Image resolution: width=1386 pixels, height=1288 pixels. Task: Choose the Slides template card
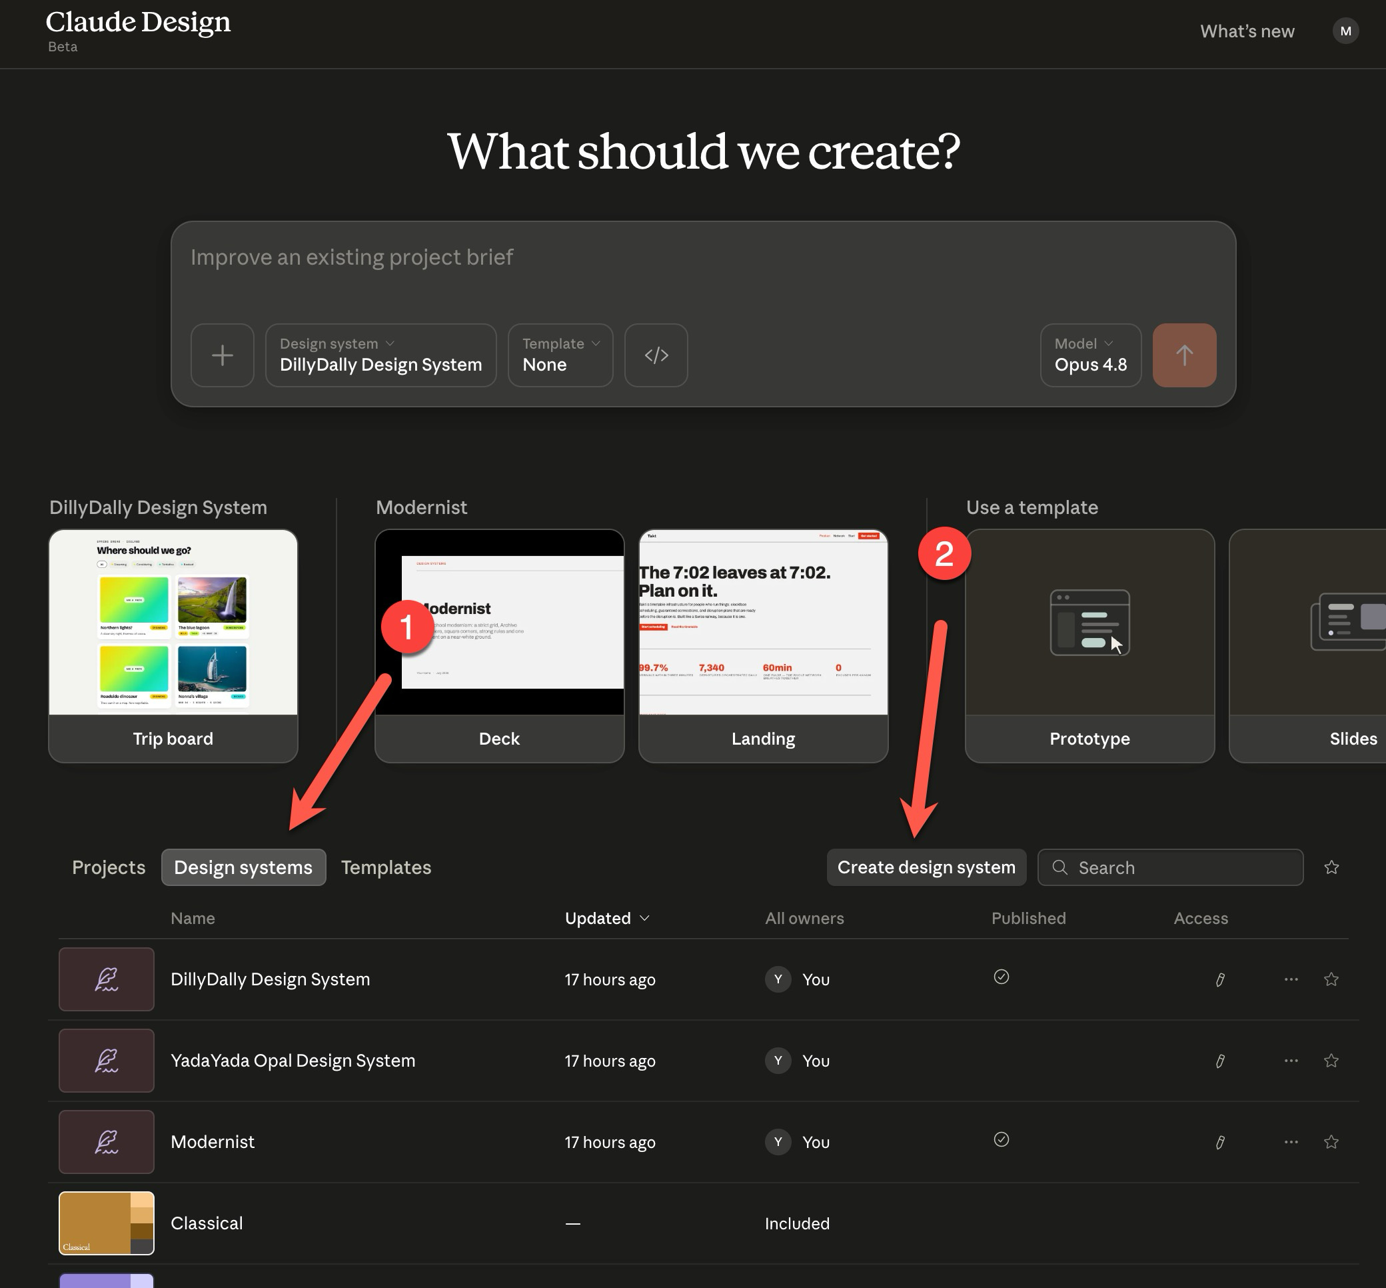[x=1307, y=646]
